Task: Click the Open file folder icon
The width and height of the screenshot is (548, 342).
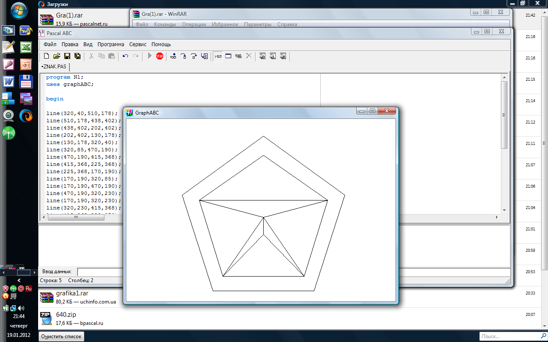Action: [57, 56]
